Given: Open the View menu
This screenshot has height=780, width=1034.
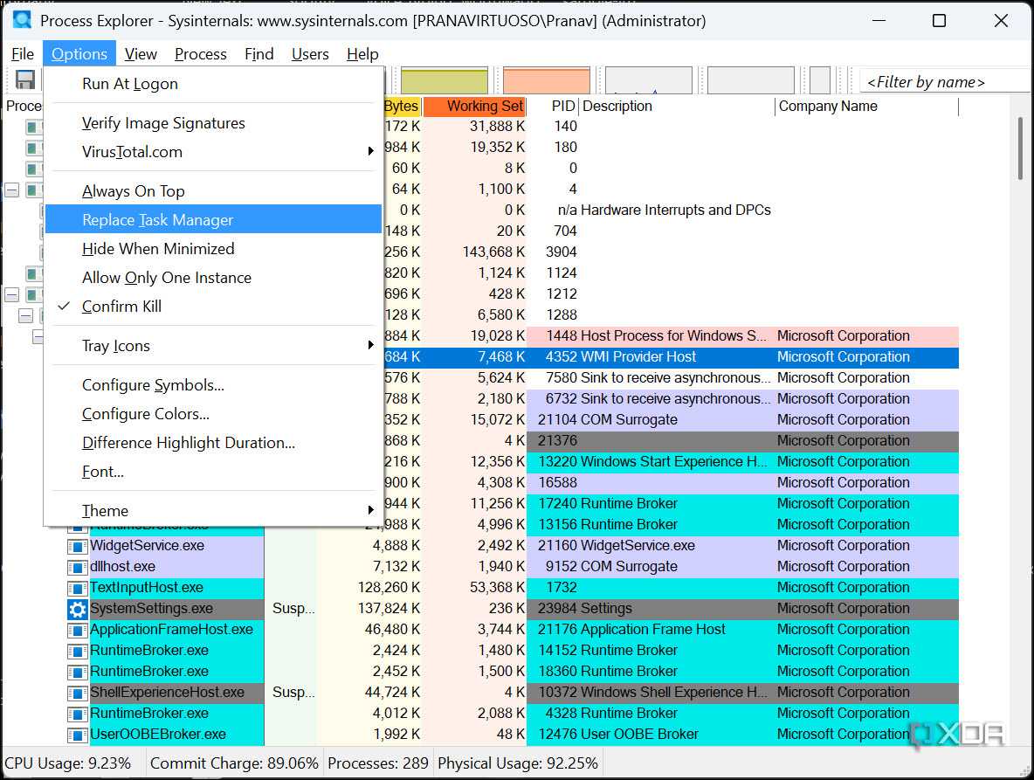Looking at the screenshot, I should click(x=141, y=54).
